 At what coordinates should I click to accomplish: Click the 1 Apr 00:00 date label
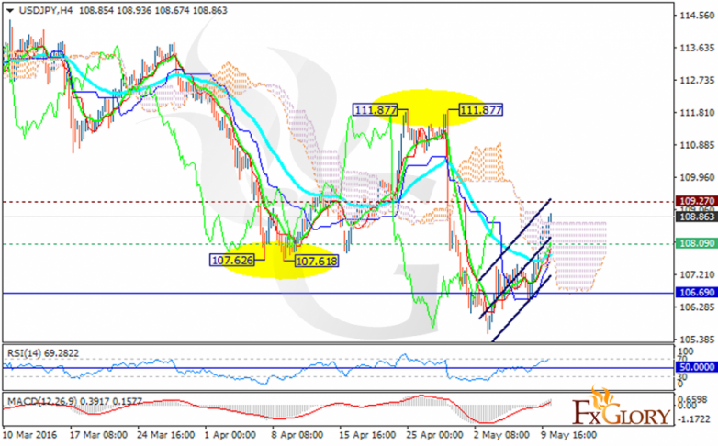click(230, 435)
